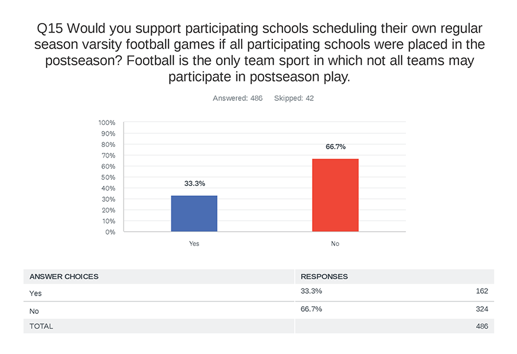Select the No row in the table
This screenshot has width=517, height=354.
(259, 310)
